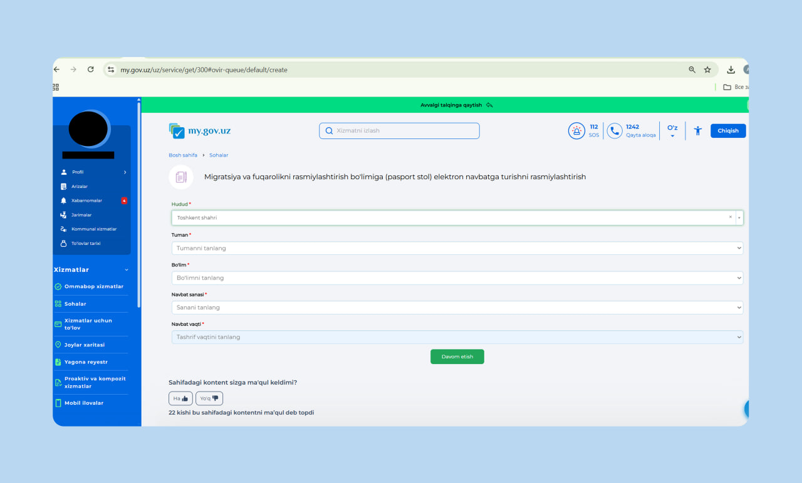The width and height of the screenshot is (802, 483).
Task: Click thumbs-down Yo'q feedback button
Action: (x=209, y=398)
